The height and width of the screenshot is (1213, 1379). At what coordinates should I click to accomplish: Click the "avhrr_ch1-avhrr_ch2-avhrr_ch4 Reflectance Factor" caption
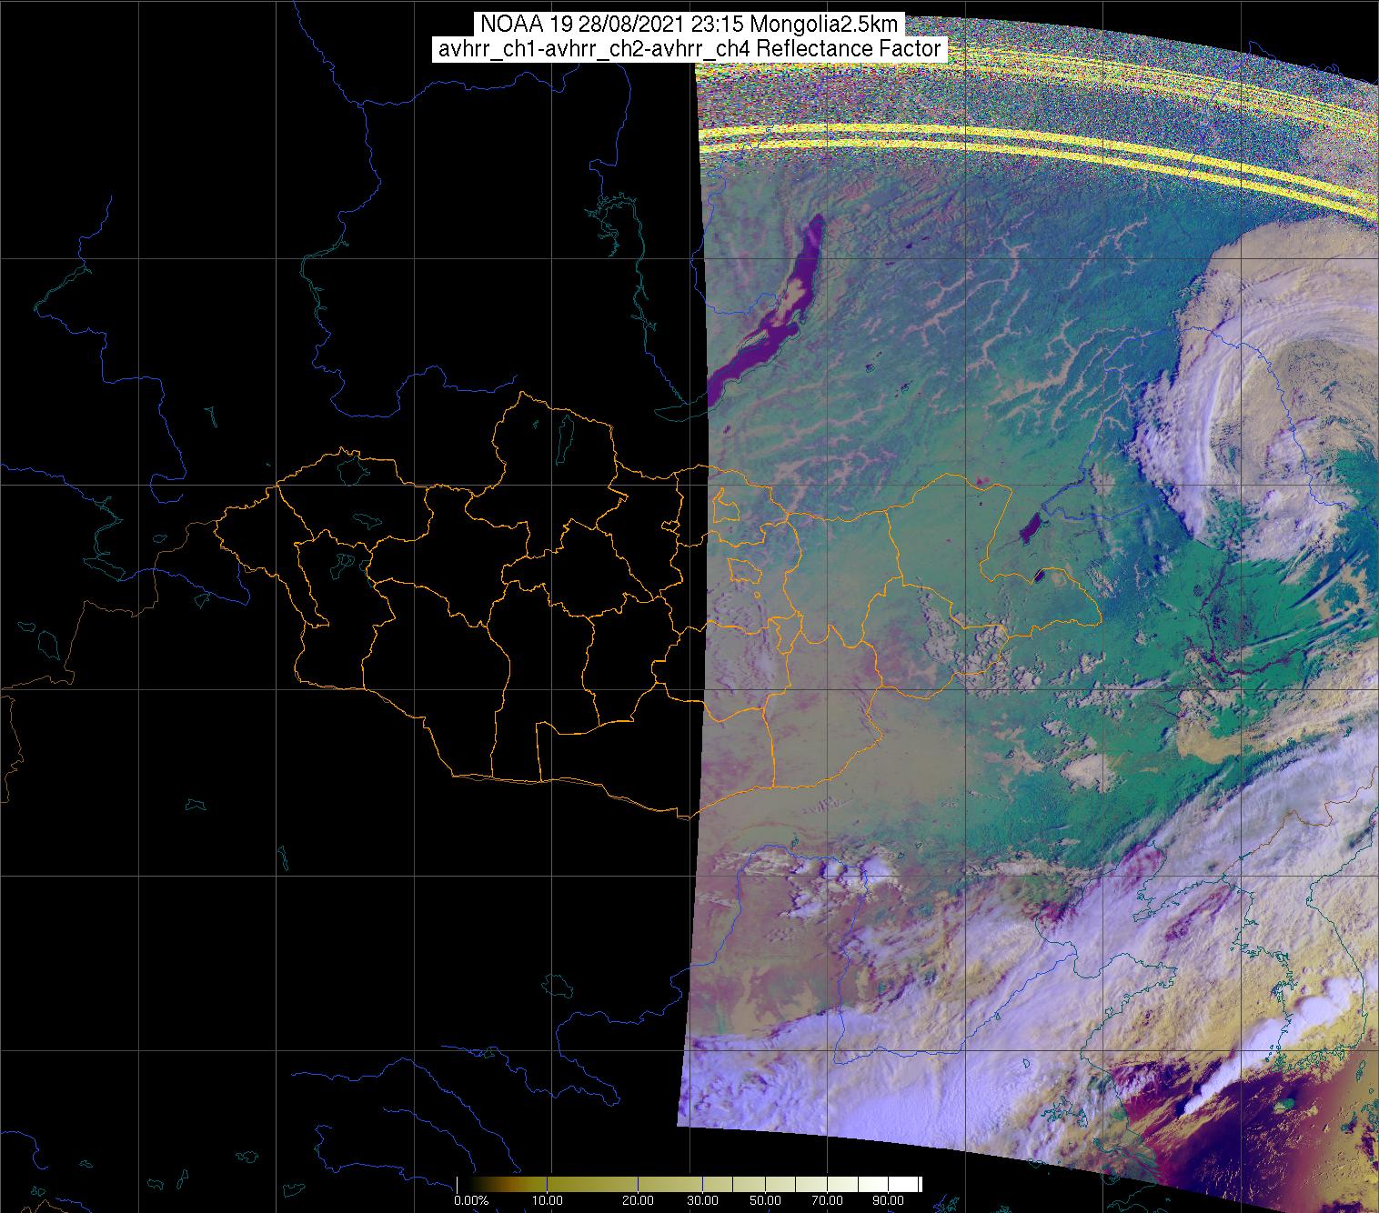(x=689, y=50)
